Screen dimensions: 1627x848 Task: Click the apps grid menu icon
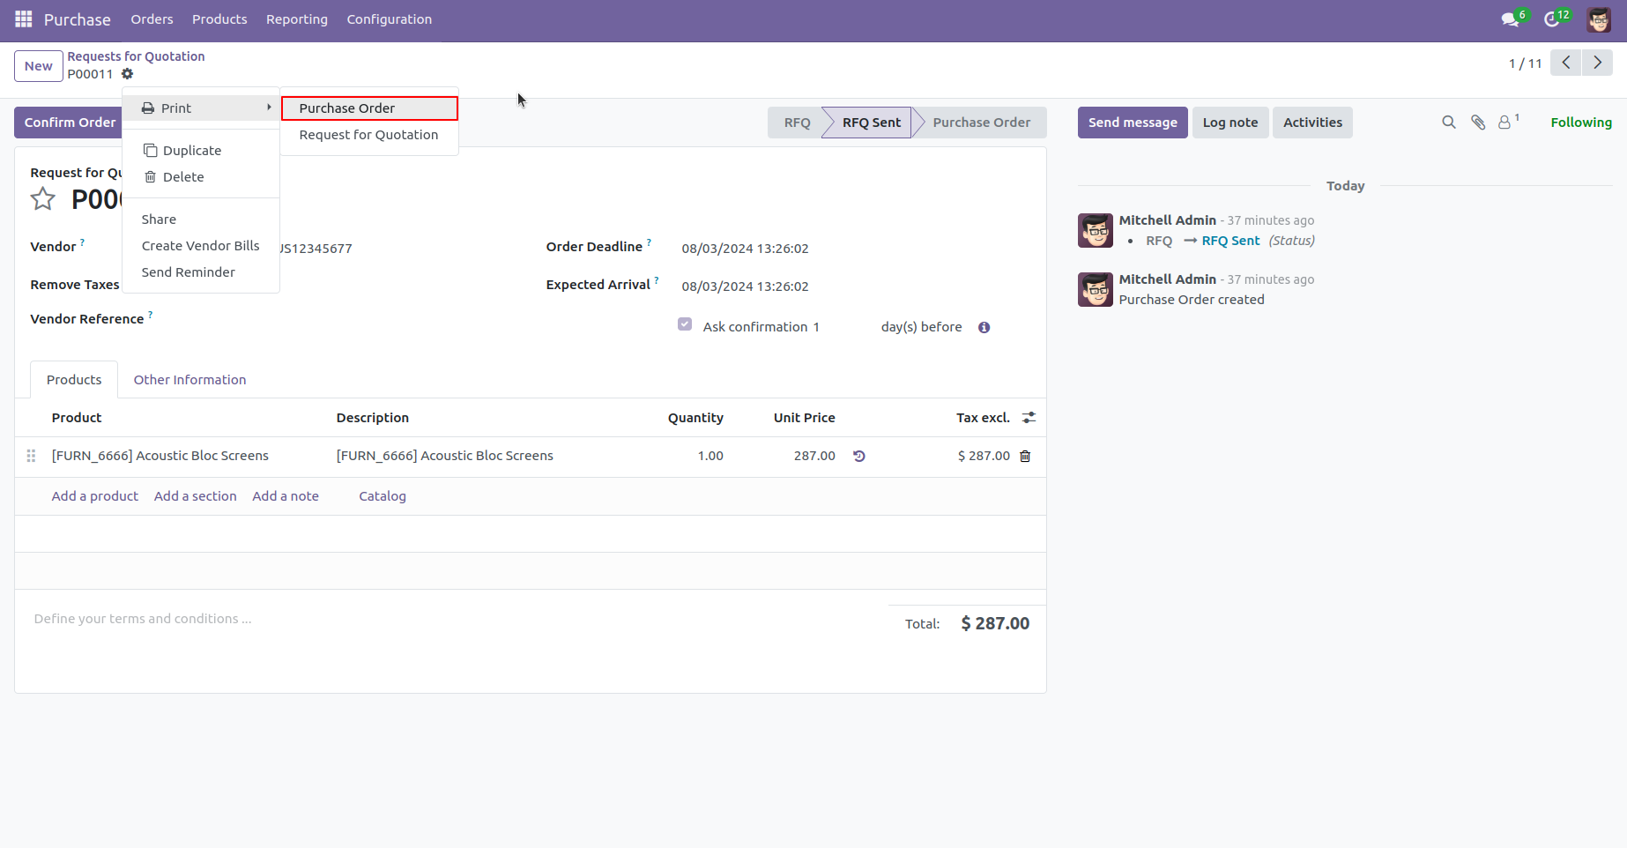point(22,19)
